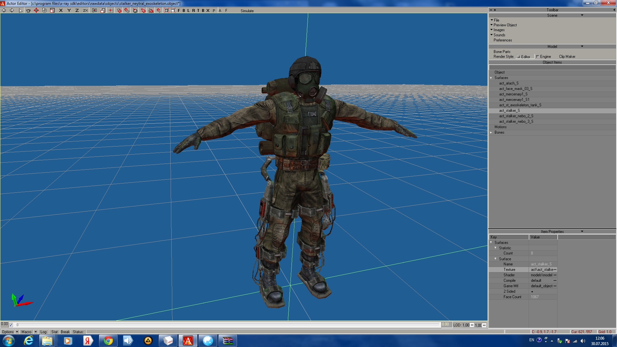Toggle the ZX plane constraint
The width and height of the screenshot is (617, 347).
pyautogui.click(x=85, y=11)
